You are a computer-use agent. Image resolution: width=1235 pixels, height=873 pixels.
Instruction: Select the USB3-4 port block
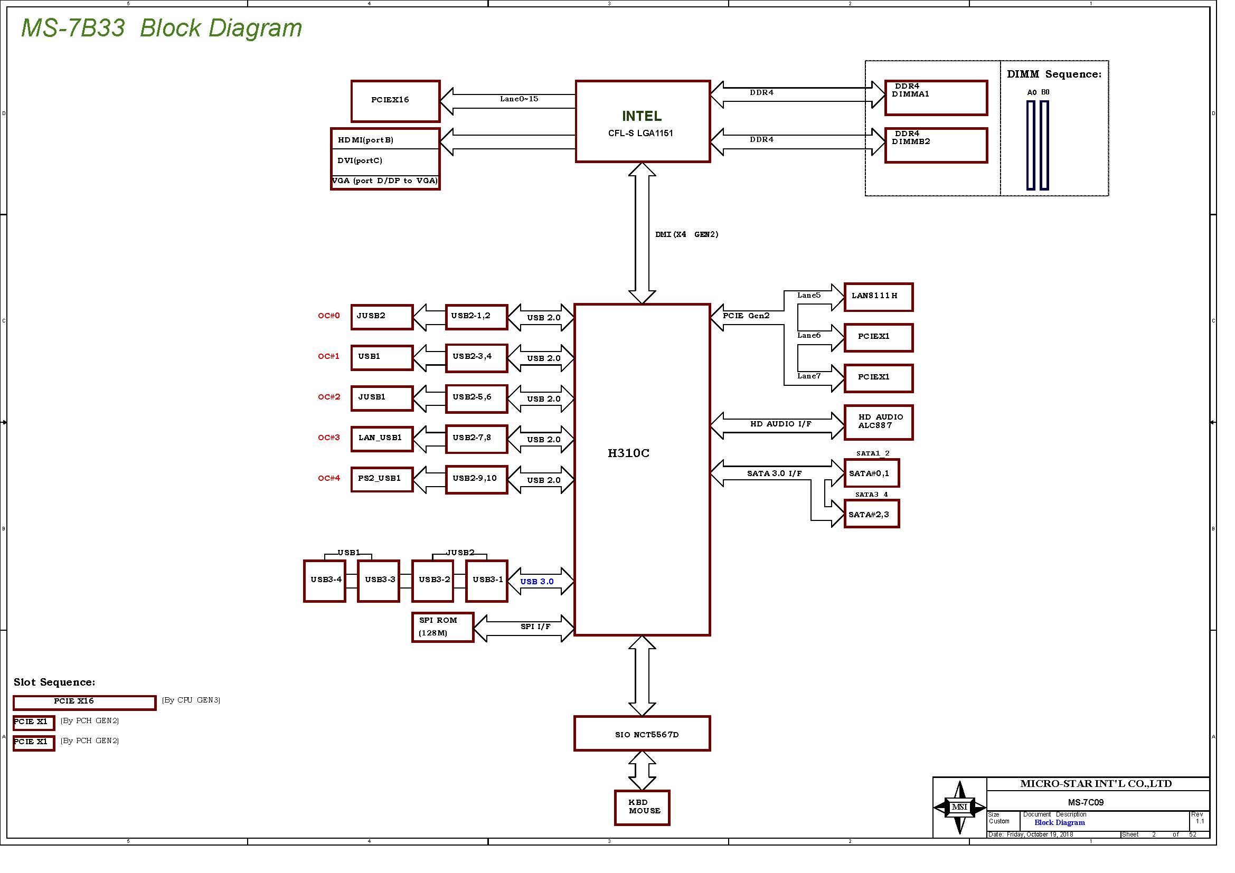[324, 581]
